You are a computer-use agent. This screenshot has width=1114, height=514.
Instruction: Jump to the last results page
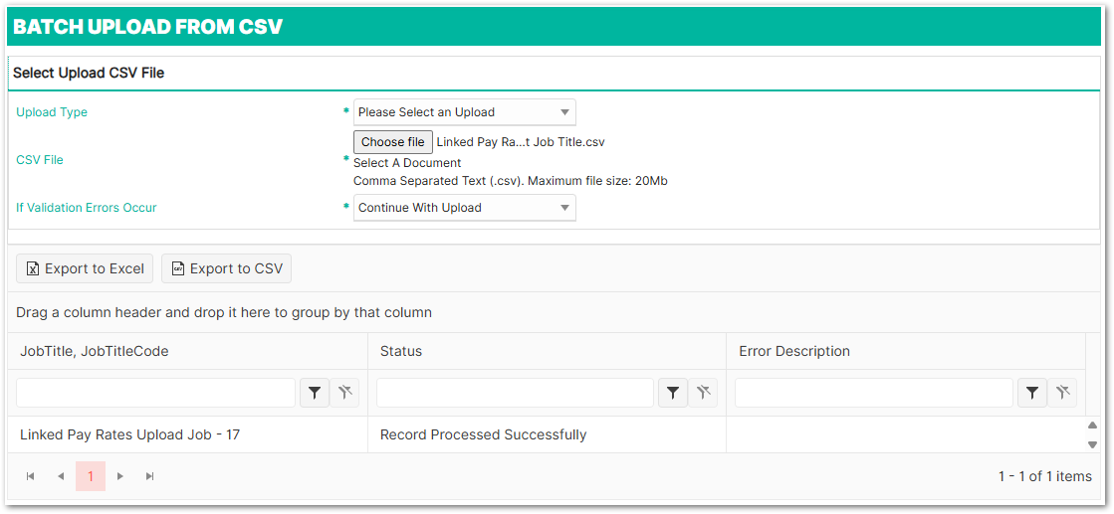150,476
